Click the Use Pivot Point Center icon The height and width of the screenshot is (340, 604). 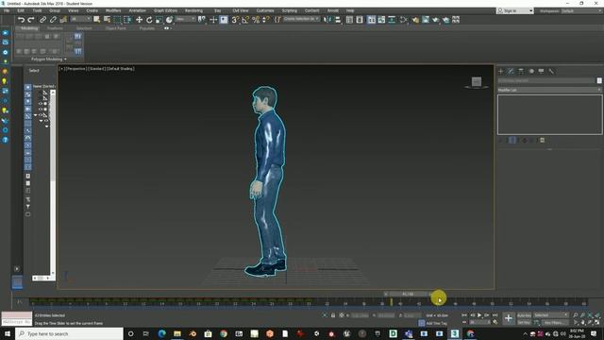coord(201,20)
